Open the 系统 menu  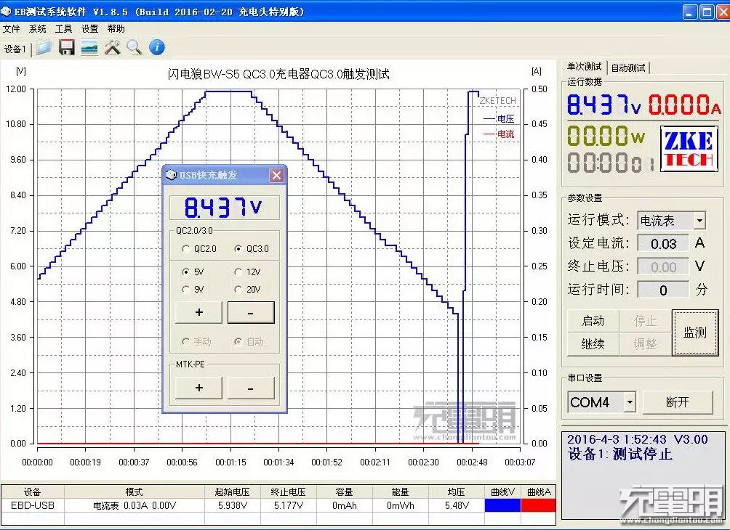click(37, 29)
